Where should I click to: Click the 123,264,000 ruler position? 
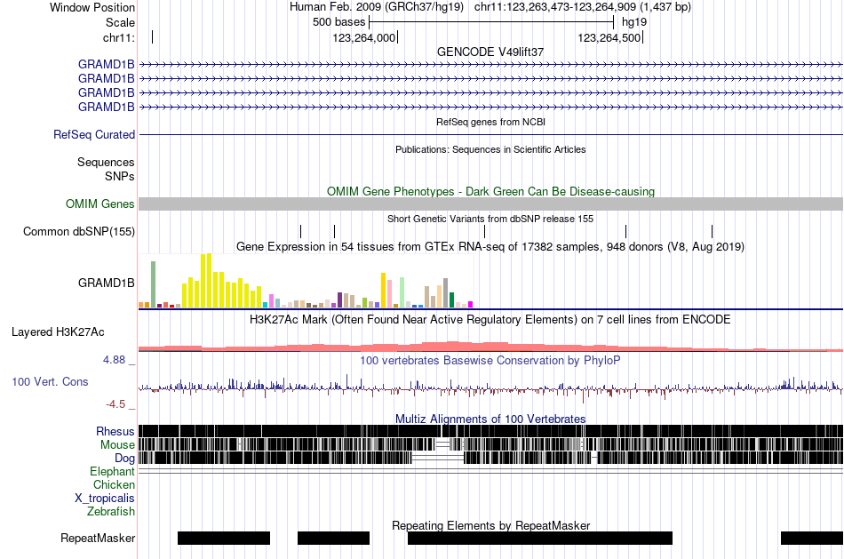click(x=364, y=37)
